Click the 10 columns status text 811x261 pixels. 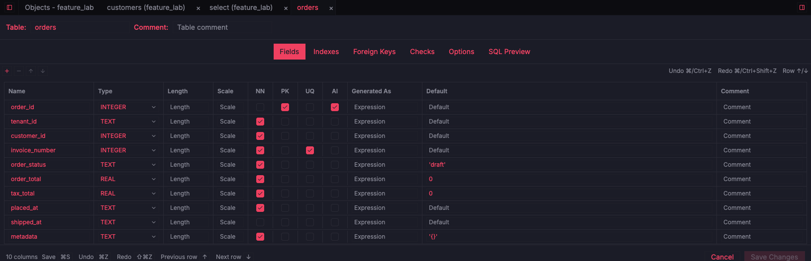pos(22,257)
